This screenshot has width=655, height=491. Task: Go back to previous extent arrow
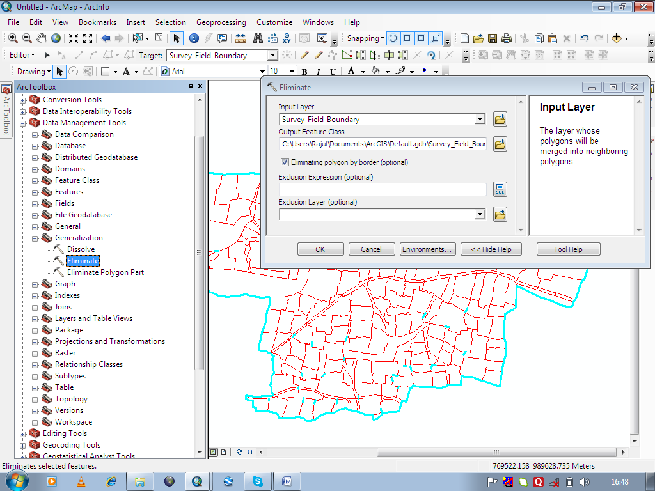pos(106,38)
